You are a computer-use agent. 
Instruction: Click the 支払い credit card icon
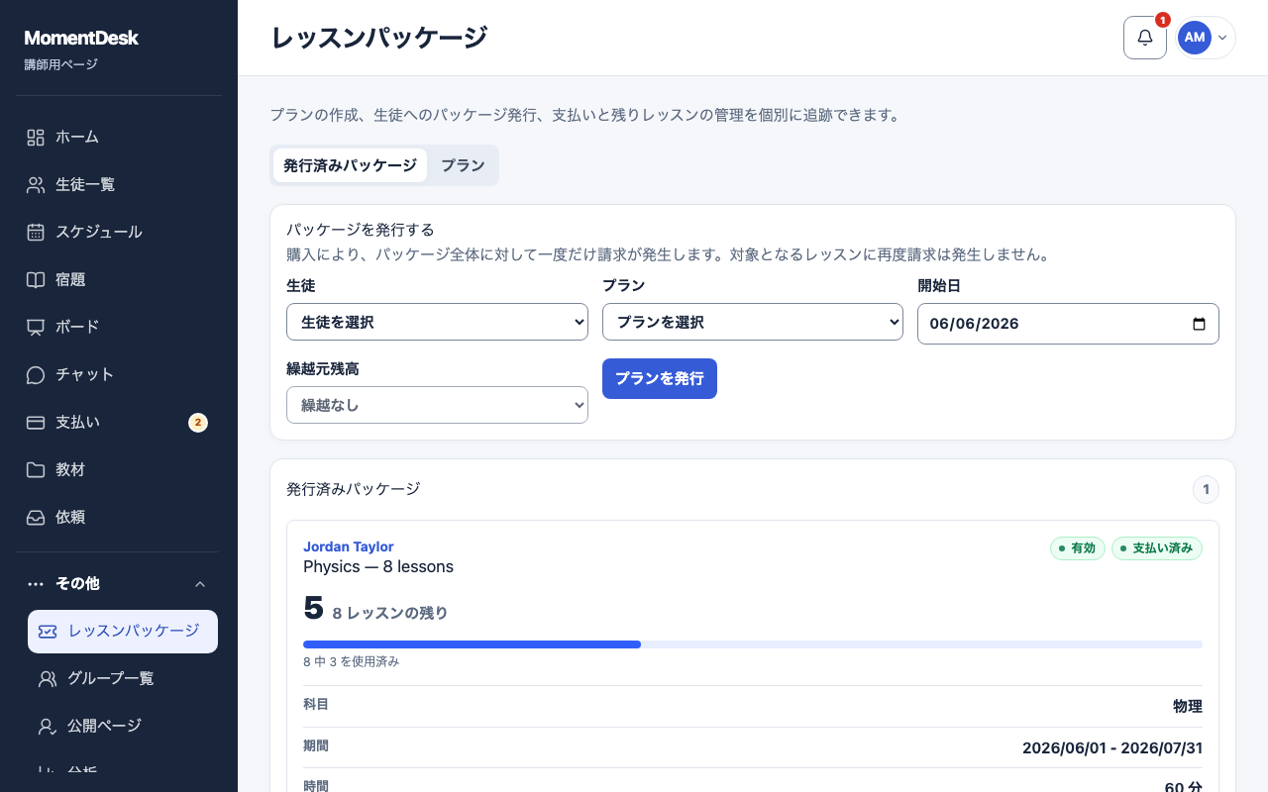coord(36,422)
